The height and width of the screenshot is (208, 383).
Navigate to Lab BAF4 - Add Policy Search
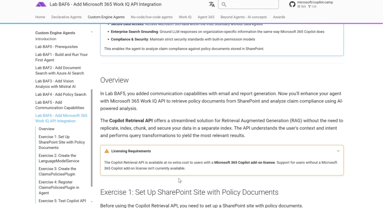point(61,94)
